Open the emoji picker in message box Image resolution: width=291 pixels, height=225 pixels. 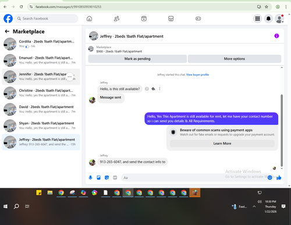269,177
